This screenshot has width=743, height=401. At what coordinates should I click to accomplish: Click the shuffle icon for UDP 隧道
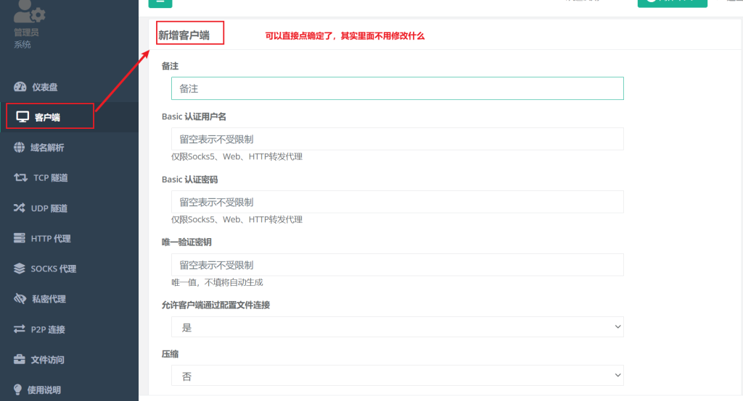click(19, 208)
